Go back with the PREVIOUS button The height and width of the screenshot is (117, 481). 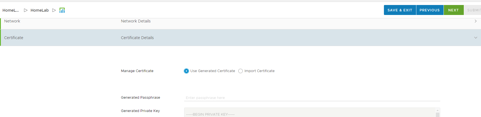point(429,10)
